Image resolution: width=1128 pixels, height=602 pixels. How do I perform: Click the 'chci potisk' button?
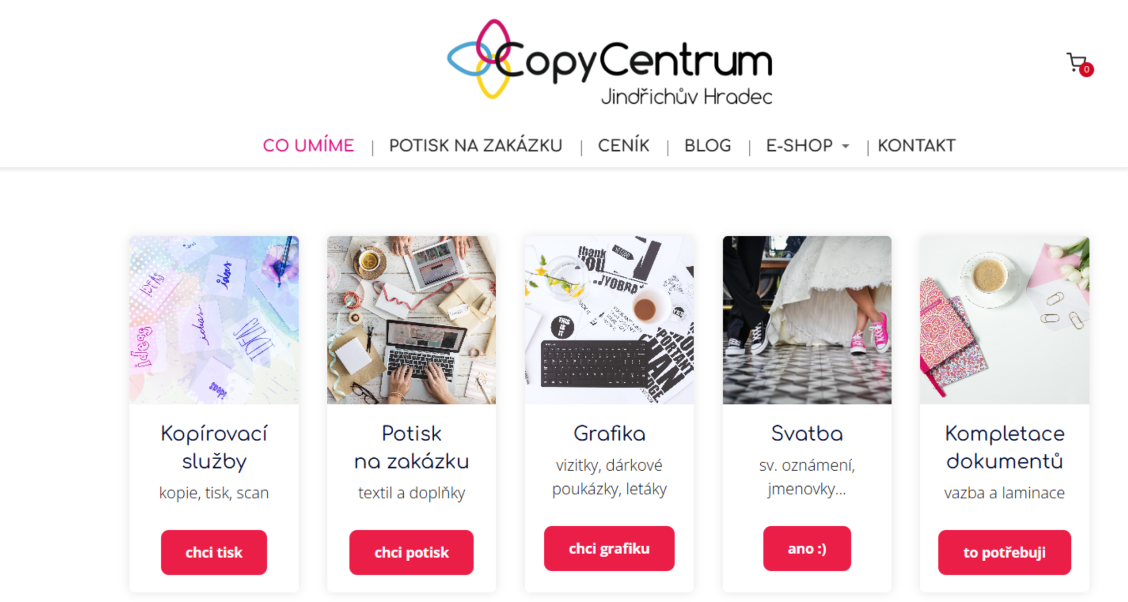click(x=411, y=552)
